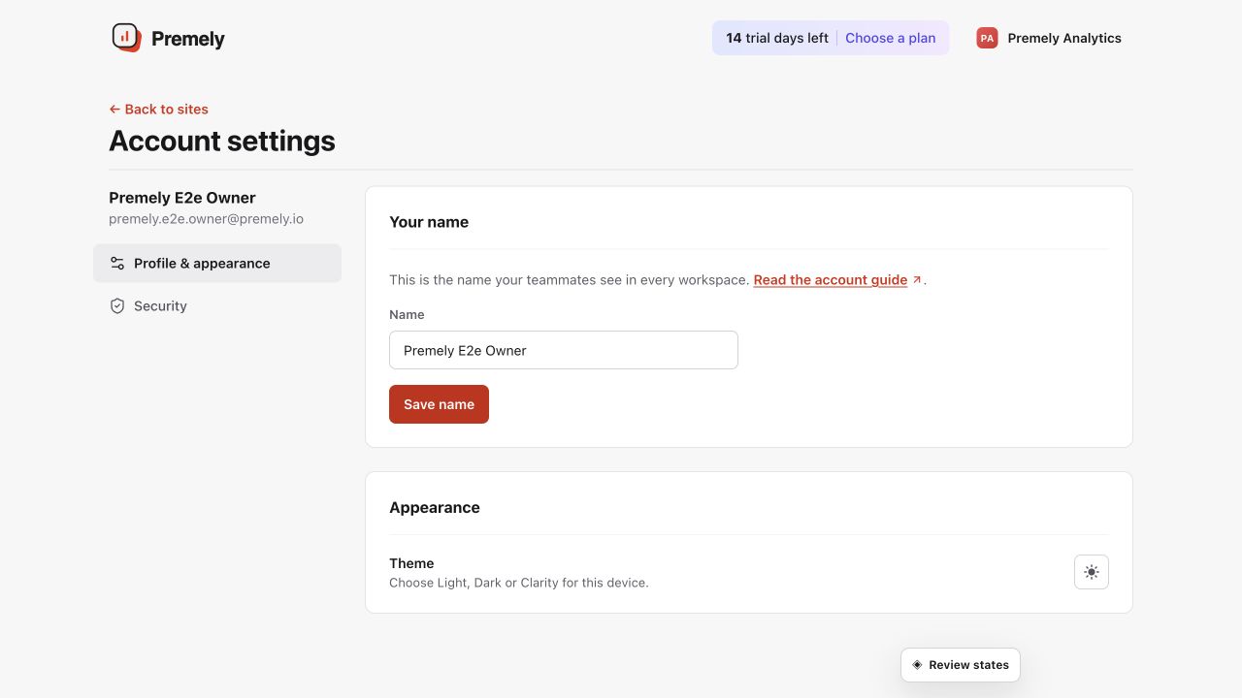Click the premely.e2e.owner@premely.io email text

point(206,219)
